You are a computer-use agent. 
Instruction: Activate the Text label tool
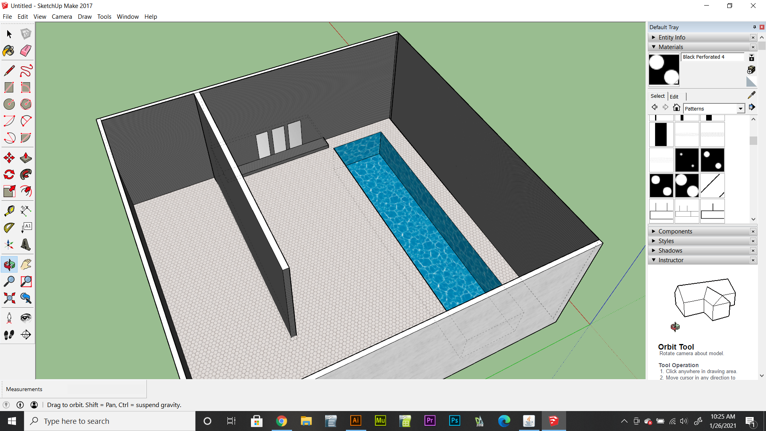[26, 227]
